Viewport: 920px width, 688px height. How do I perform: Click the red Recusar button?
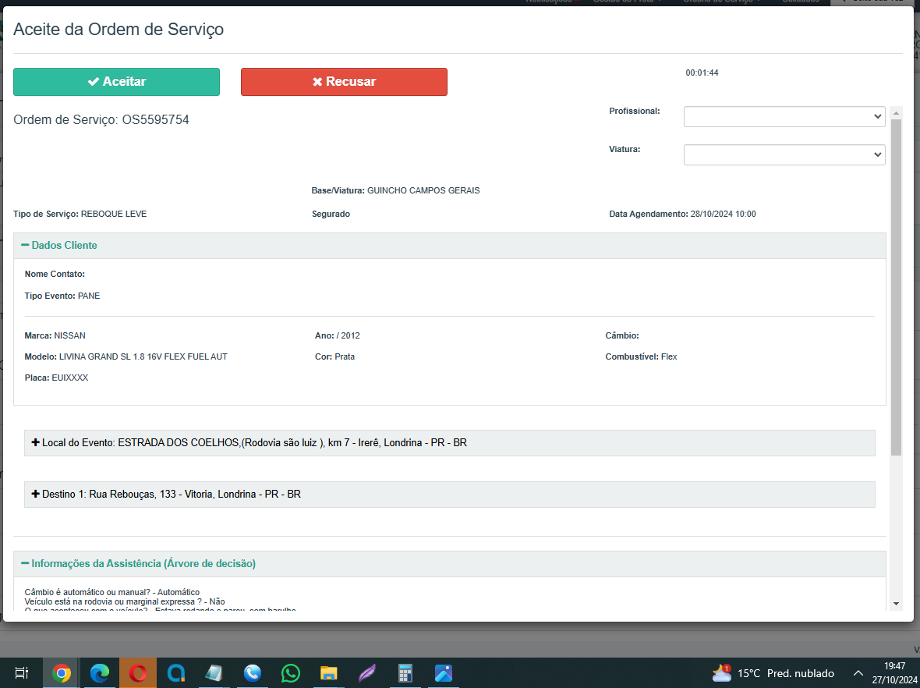(x=344, y=82)
